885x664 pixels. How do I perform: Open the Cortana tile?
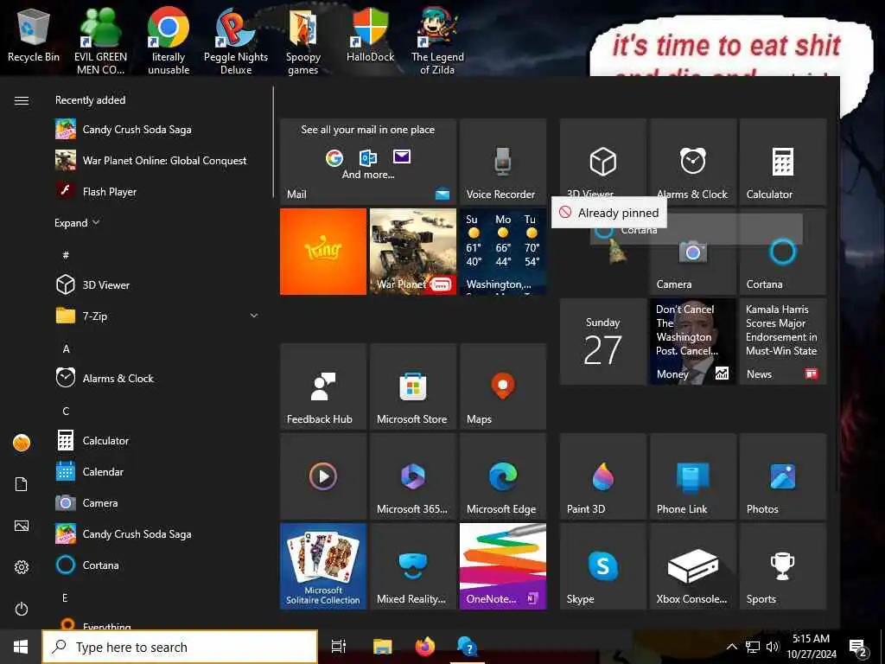pos(782,252)
